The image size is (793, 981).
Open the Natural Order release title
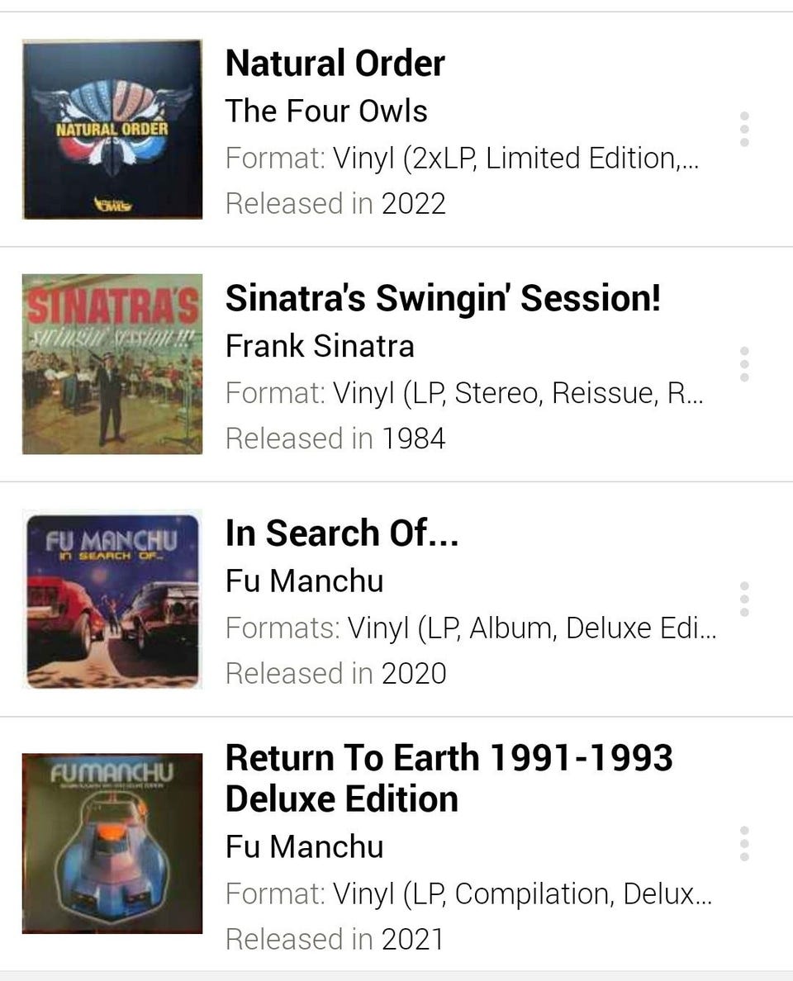pos(335,64)
